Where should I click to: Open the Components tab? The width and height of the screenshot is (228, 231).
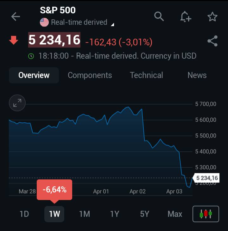pyautogui.click(x=90, y=75)
